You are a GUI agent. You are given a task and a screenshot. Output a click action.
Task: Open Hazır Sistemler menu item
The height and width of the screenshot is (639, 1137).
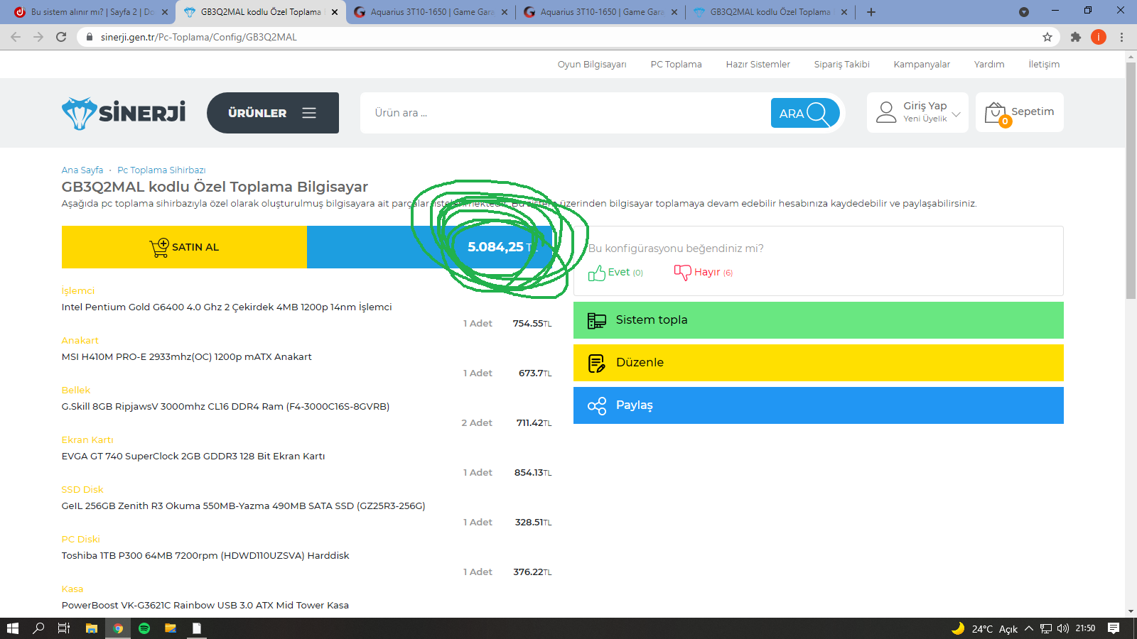point(758,65)
